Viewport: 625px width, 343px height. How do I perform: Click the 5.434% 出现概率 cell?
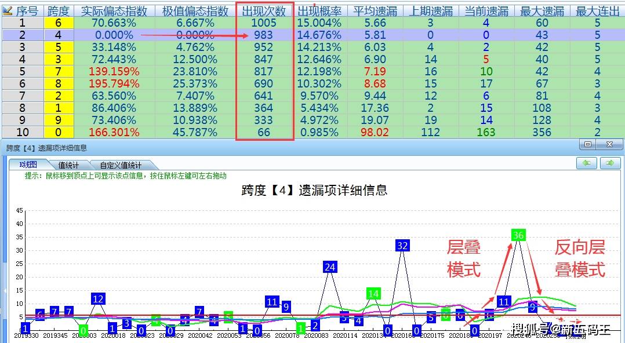(319, 108)
